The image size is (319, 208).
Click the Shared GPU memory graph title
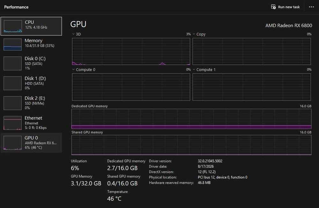point(87,132)
